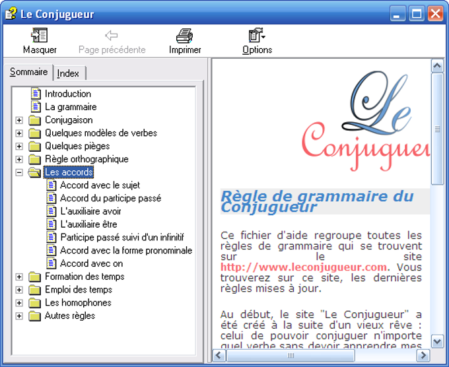Screen dimensions: 449x367
Task: Click the vertical scrollbar down arrow
Action: pos(437,341)
